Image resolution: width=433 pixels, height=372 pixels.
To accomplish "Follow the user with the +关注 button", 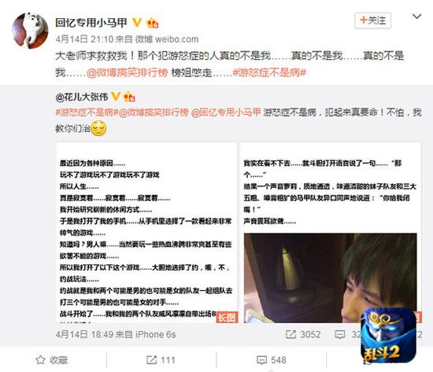I will coord(372,20).
